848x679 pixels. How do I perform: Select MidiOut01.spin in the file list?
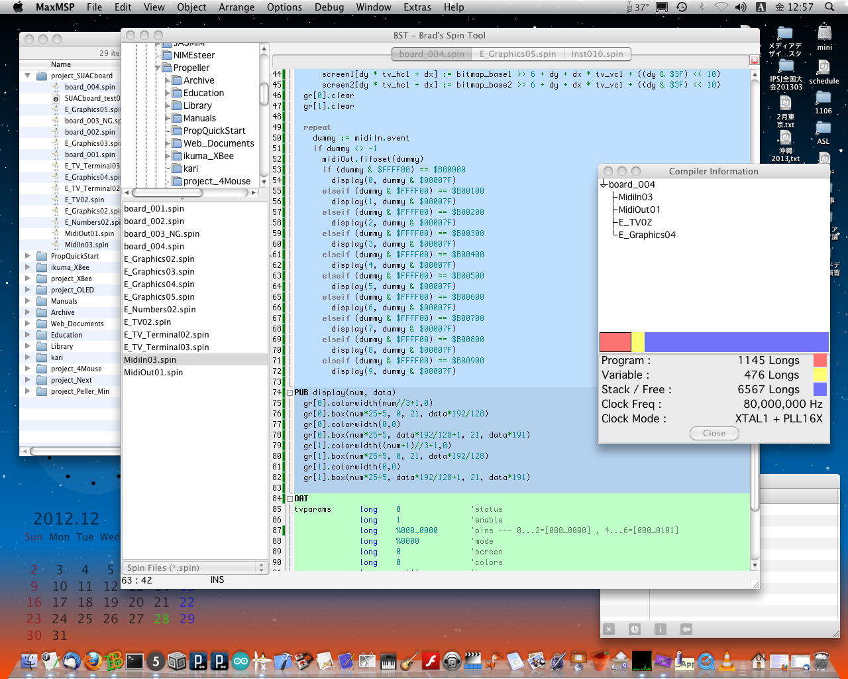point(154,373)
